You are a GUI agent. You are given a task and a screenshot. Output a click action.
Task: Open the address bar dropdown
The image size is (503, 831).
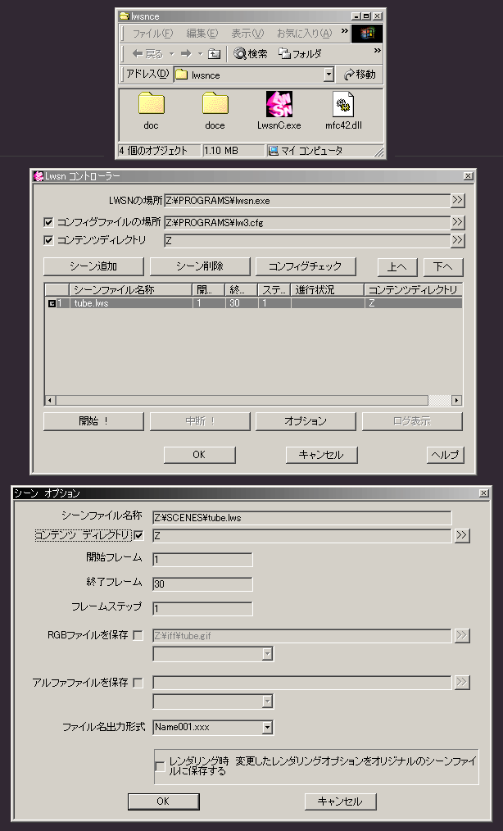(329, 75)
